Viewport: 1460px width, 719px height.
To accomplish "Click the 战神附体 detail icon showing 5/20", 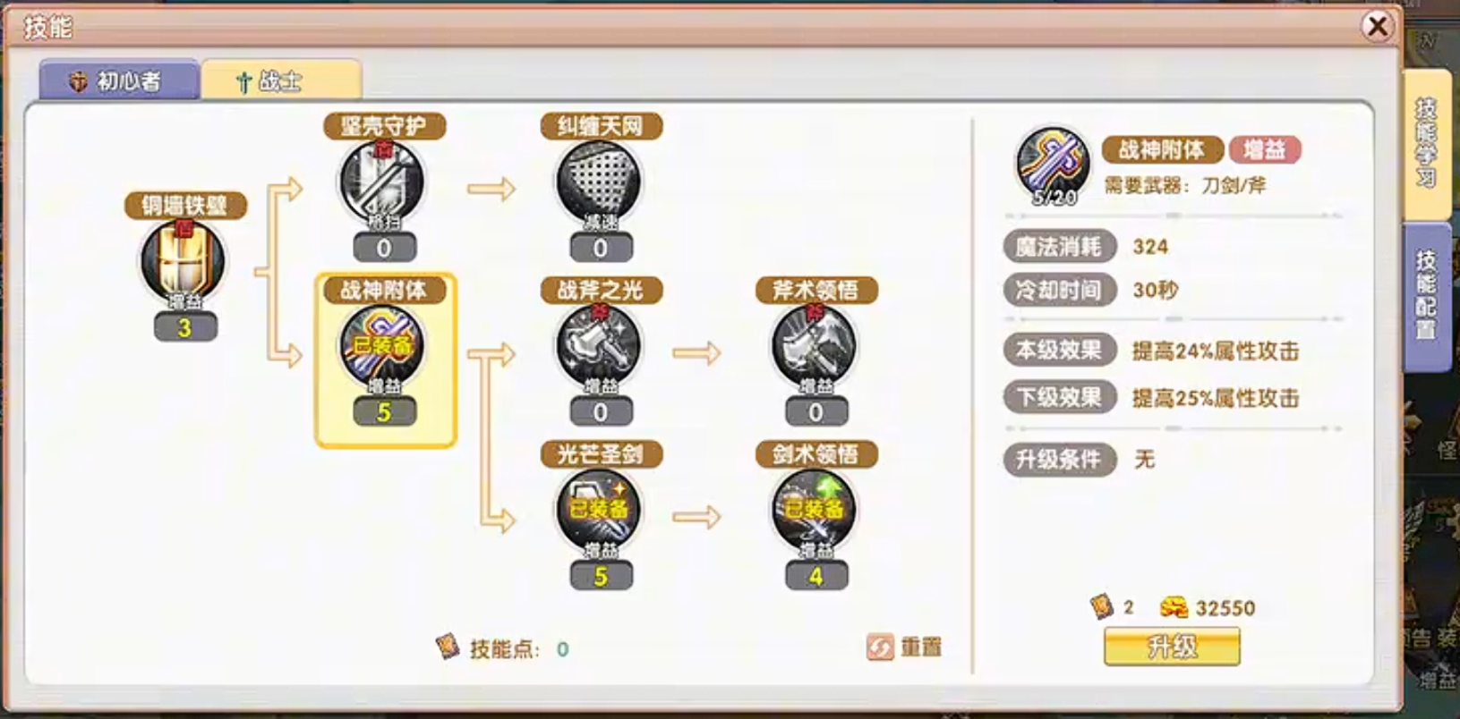I will [1053, 165].
